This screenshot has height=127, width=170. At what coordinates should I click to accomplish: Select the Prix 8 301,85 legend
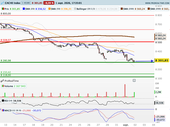coord(11,9)
